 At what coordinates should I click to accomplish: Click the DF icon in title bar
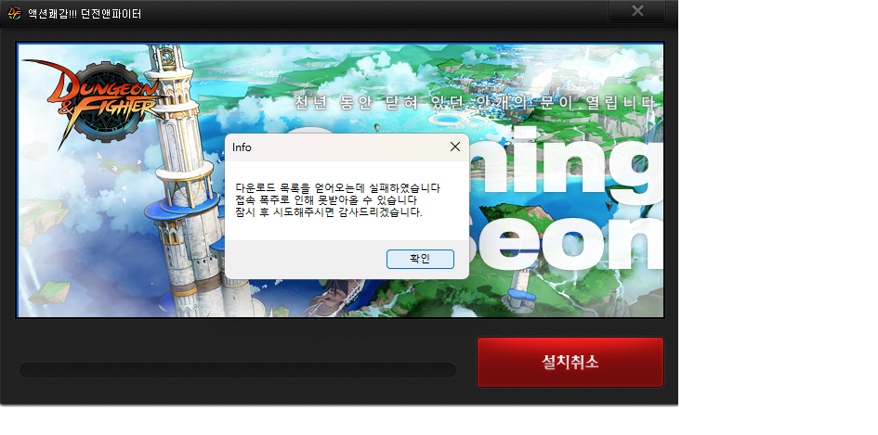coord(14,13)
